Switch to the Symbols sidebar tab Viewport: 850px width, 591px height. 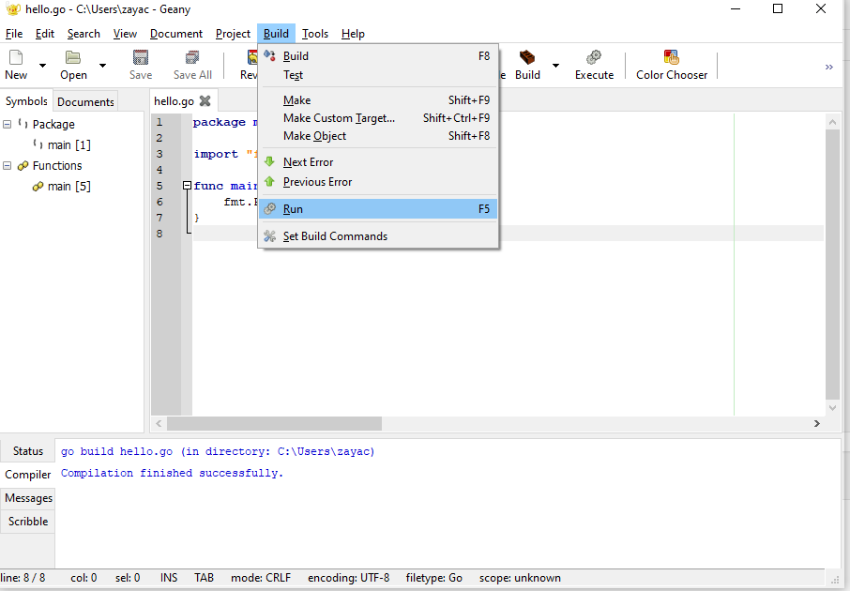pyautogui.click(x=26, y=101)
